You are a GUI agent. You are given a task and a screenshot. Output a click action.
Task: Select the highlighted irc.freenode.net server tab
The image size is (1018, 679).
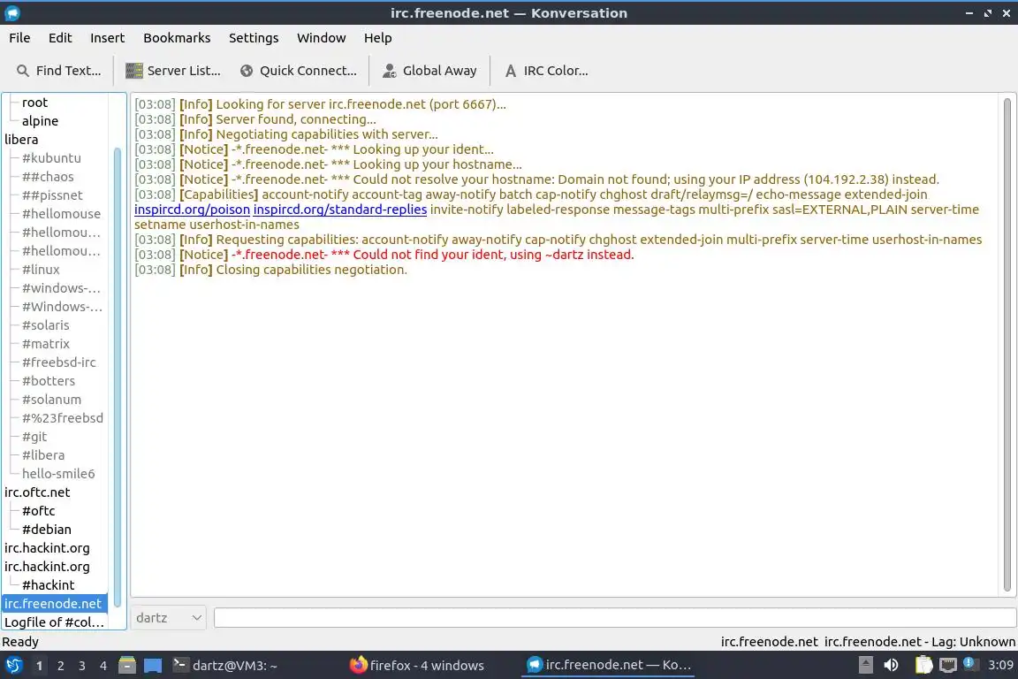pos(53,604)
